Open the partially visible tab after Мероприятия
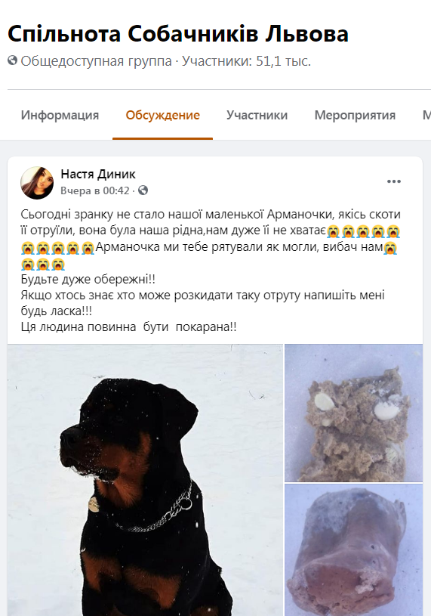Viewport: 431px width, 616px height. [x=426, y=115]
